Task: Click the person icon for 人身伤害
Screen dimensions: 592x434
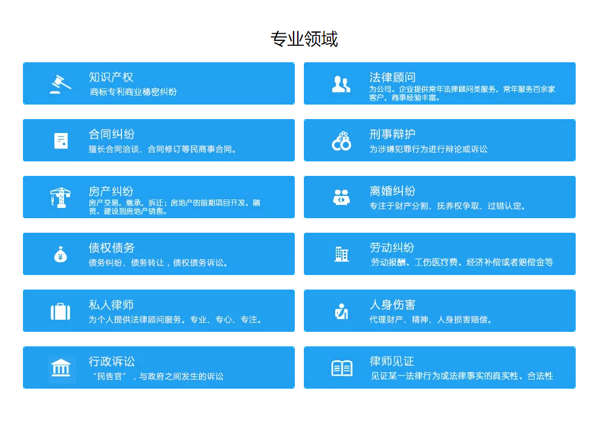Action: tap(341, 311)
